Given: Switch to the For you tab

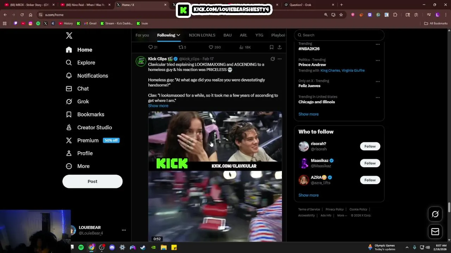Looking at the screenshot, I should [142, 35].
